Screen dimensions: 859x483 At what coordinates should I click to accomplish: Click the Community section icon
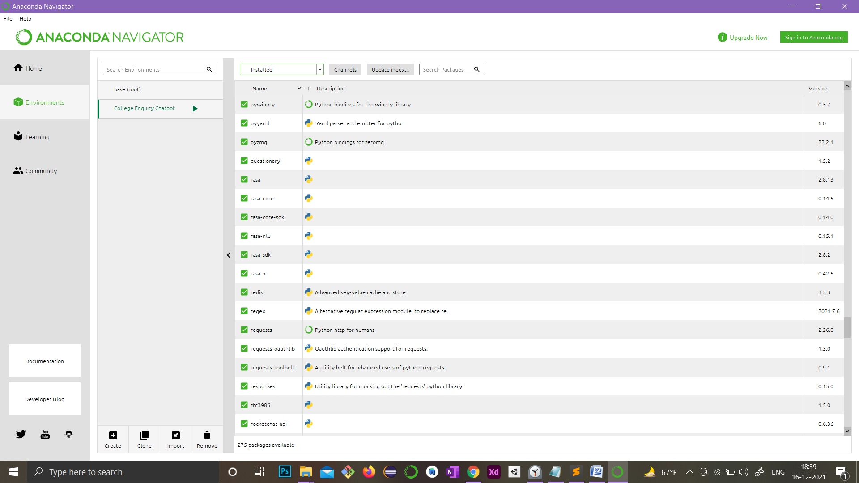click(x=18, y=170)
